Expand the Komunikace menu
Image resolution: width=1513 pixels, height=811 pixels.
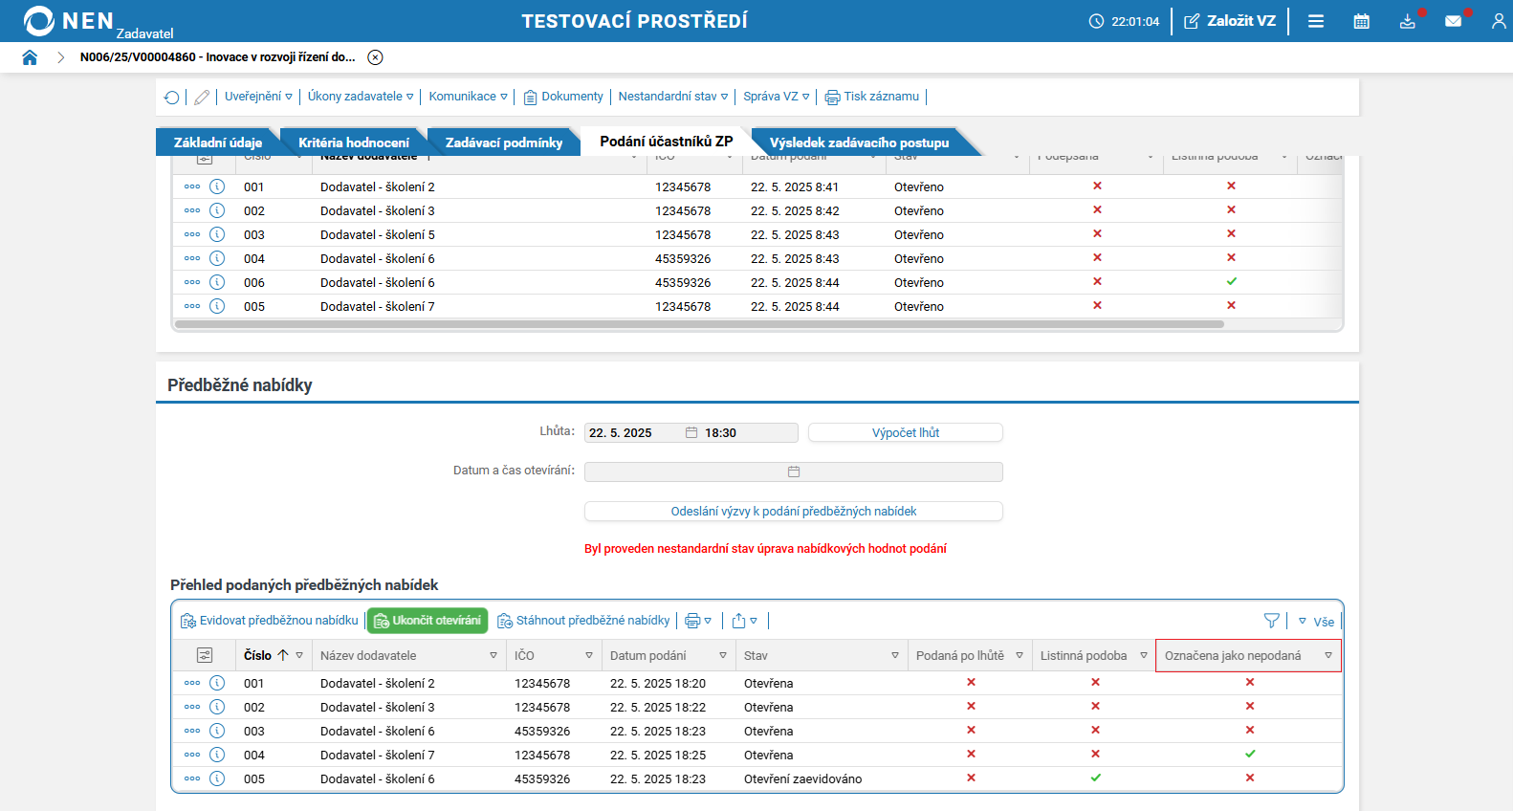click(x=468, y=97)
